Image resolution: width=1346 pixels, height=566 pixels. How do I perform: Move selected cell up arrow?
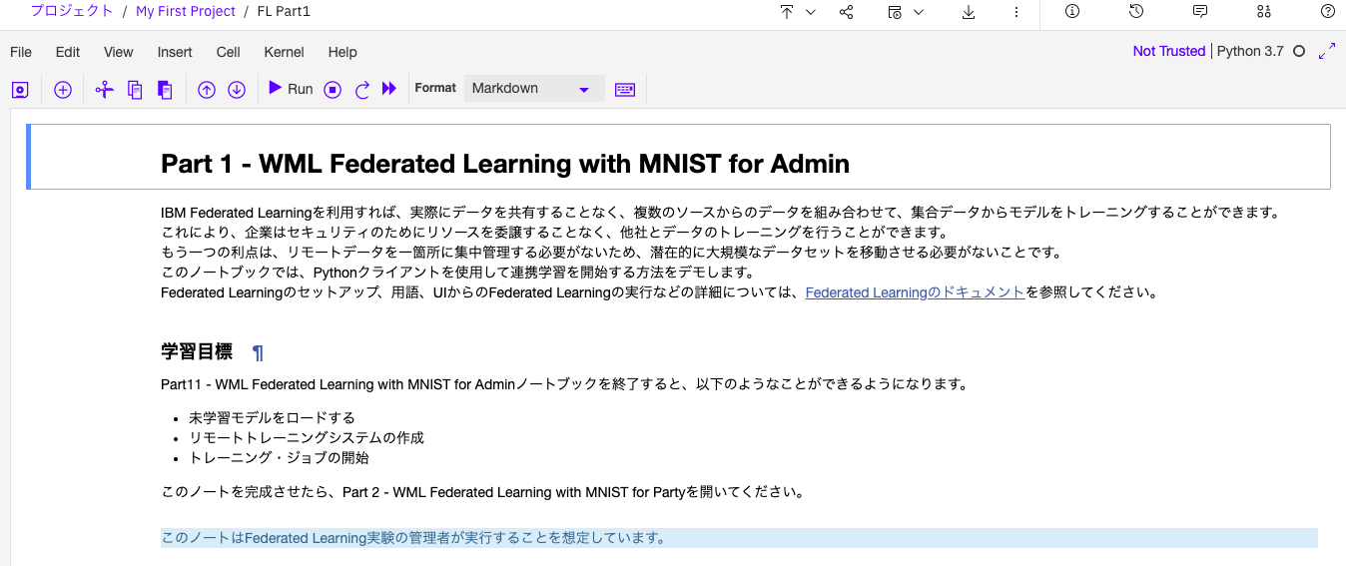pos(207,90)
